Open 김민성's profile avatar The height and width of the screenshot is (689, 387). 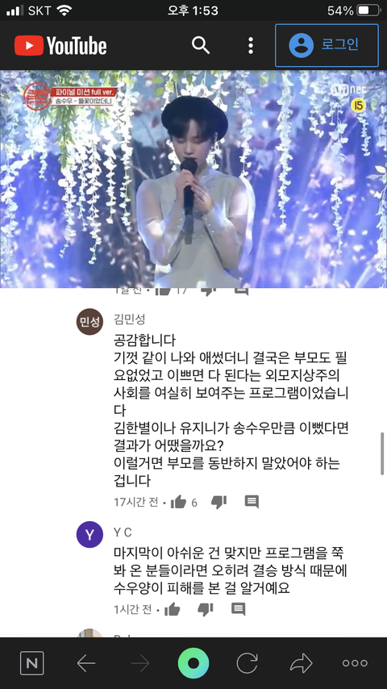tap(89, 322)
